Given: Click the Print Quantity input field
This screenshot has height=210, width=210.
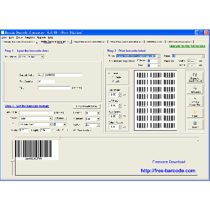Looking at the screenshot, I should click(x=46, y=81).
